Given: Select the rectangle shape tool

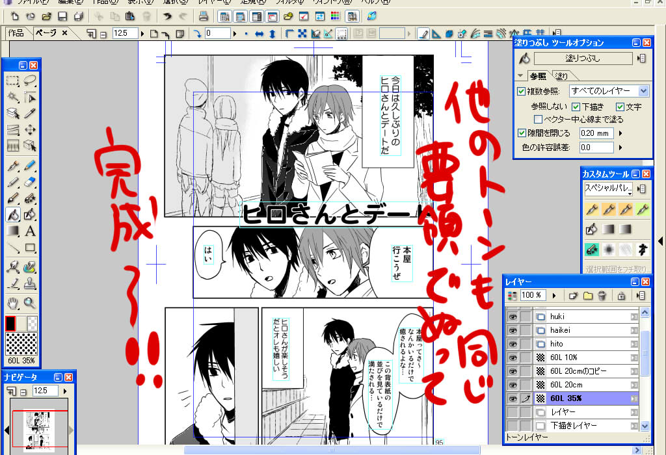Looking at the screenshot, I should pyautogui.click(x=29, y=248).
